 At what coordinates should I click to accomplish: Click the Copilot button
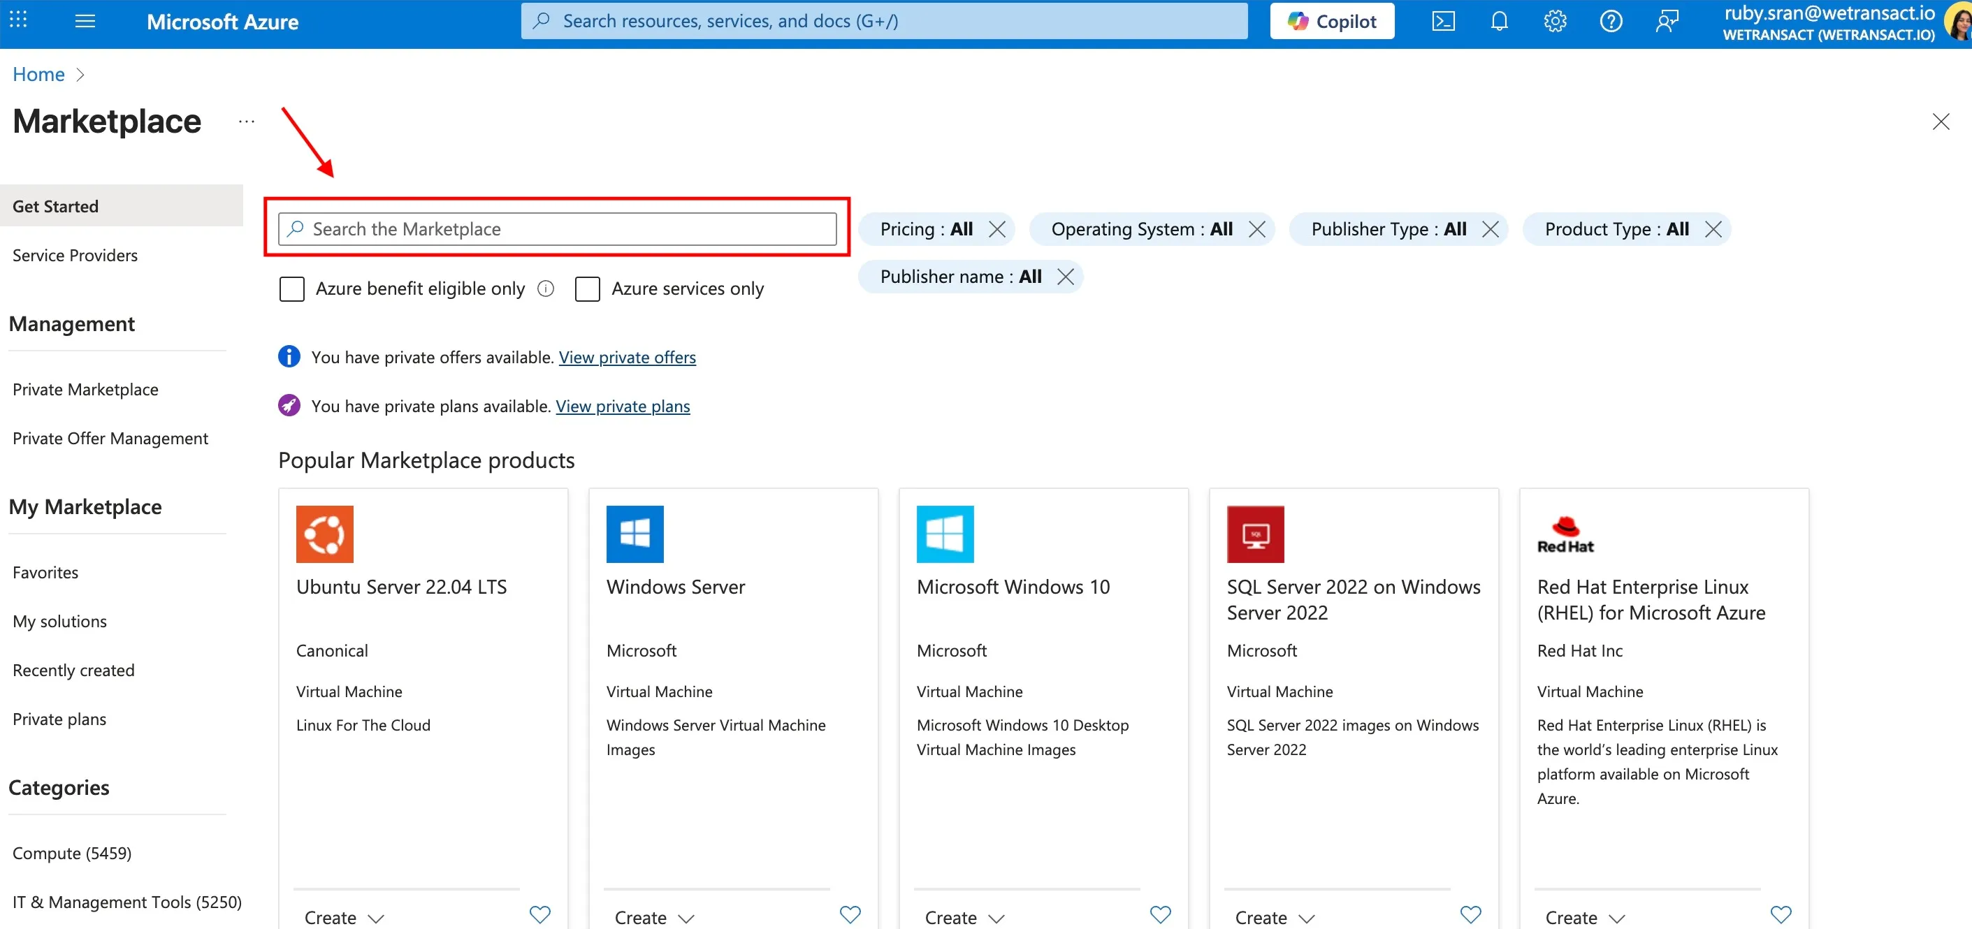click(x=1332, y=22)
